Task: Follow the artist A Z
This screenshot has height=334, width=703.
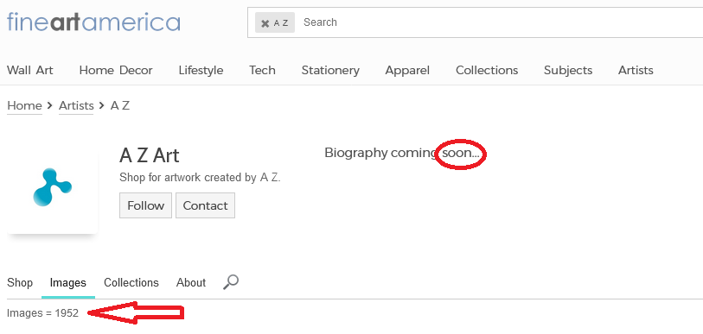Action: point(146,205)
